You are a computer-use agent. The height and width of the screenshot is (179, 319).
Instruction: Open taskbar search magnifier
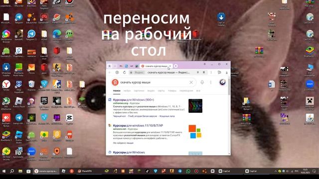[x=12, y=171]
